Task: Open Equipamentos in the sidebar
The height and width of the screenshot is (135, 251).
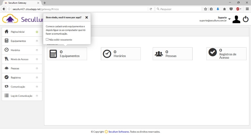Action: [18, 41]
